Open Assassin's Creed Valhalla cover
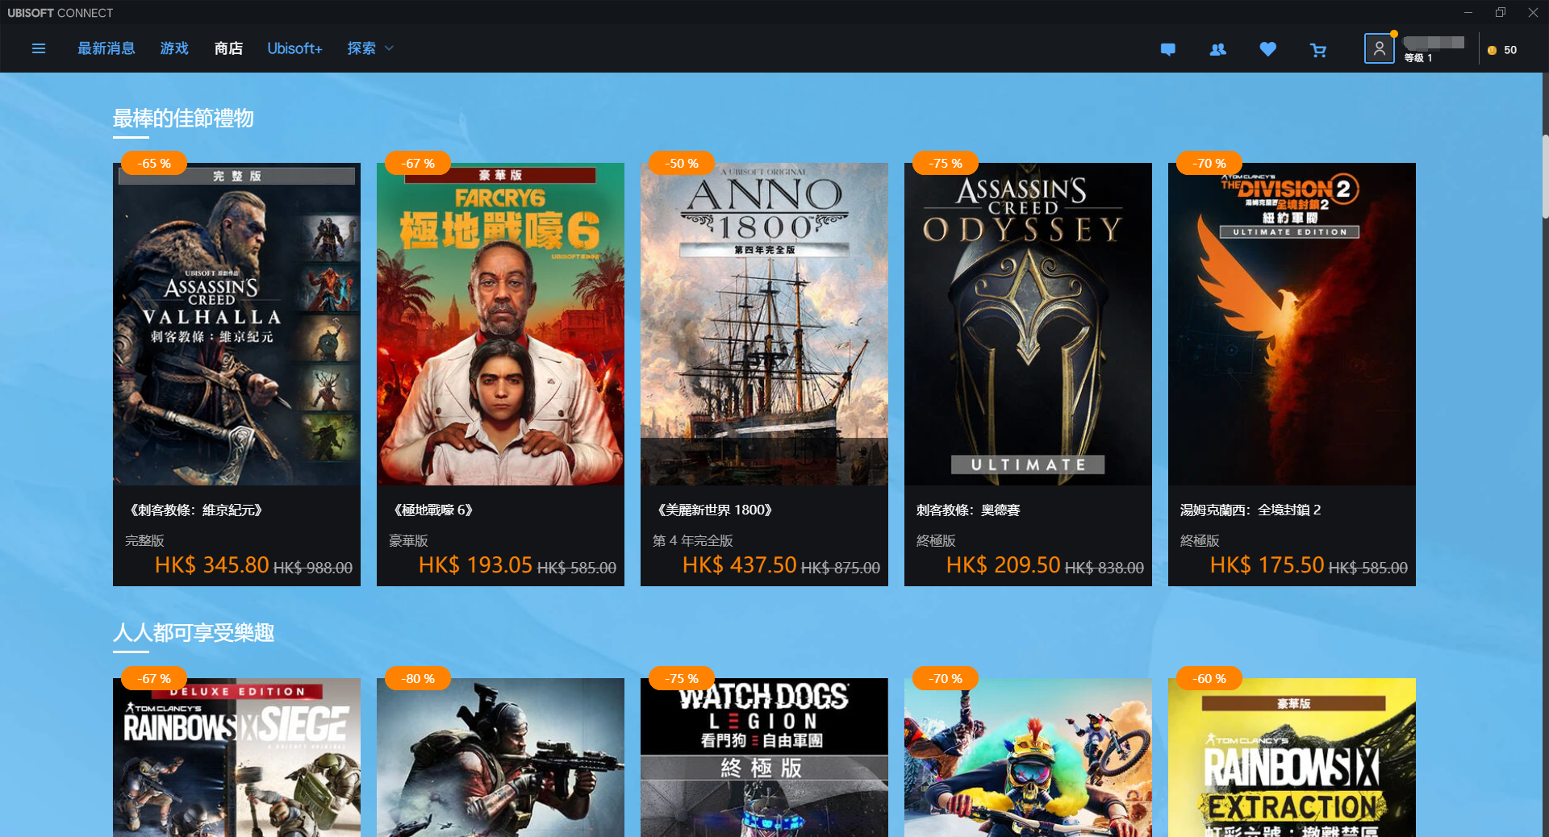This screenshot has width=1549, height=837. (236, 324)
